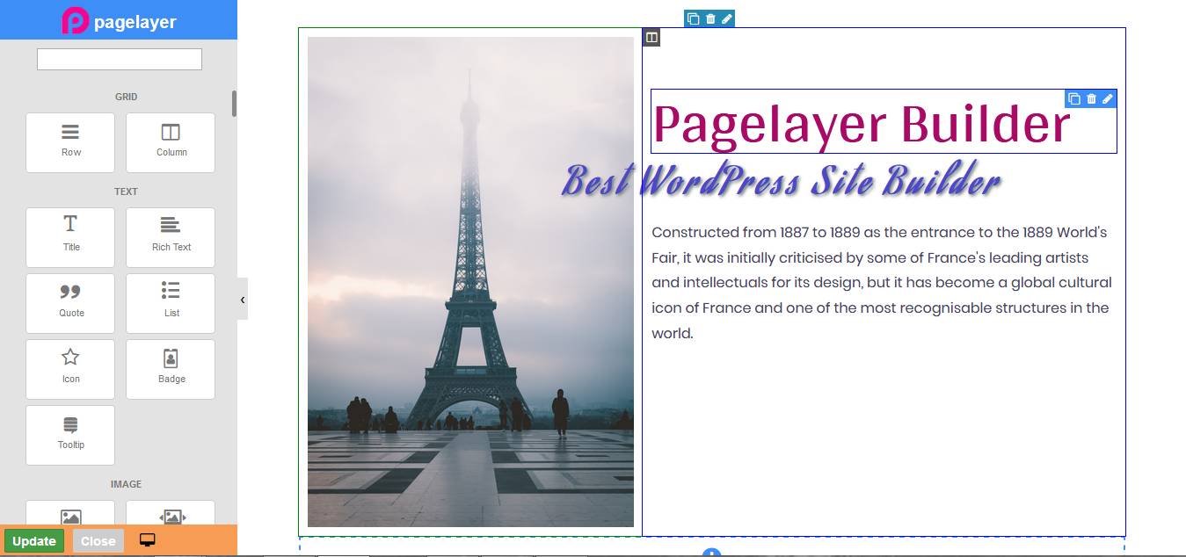
Task: Click the widget search field
Action: (x=120, y=59)
